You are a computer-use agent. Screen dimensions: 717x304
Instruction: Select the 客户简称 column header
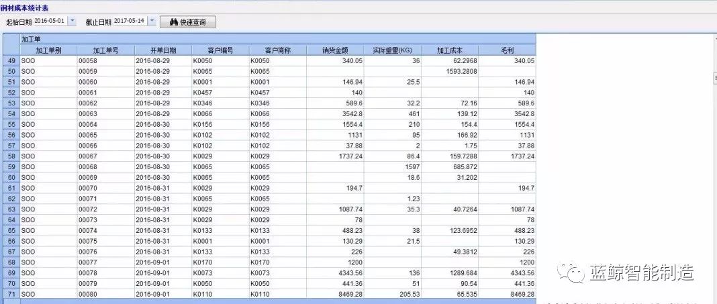[277, 50]
